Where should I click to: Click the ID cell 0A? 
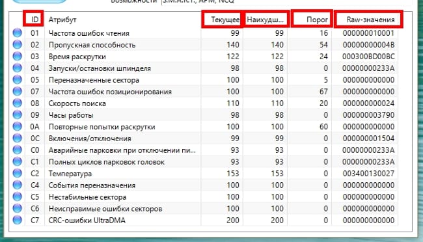pyautogui.click(x=34, y=127)
